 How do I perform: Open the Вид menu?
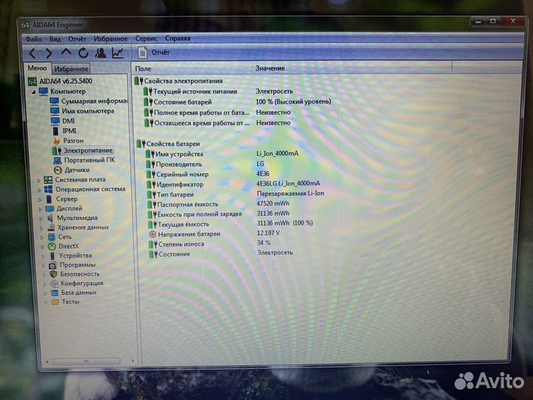tap(55, 39)
